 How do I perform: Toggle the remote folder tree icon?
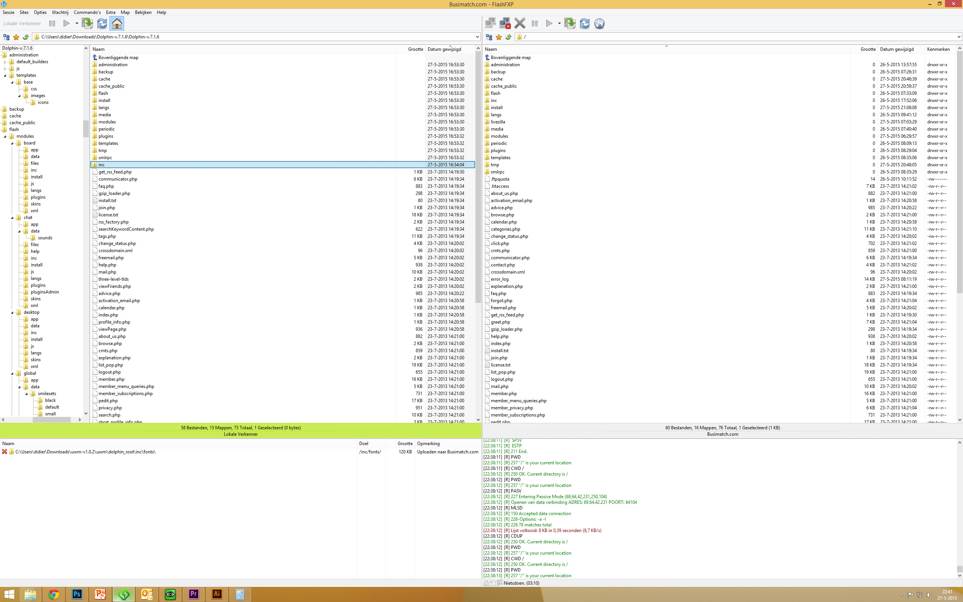(x=489, y=37)
